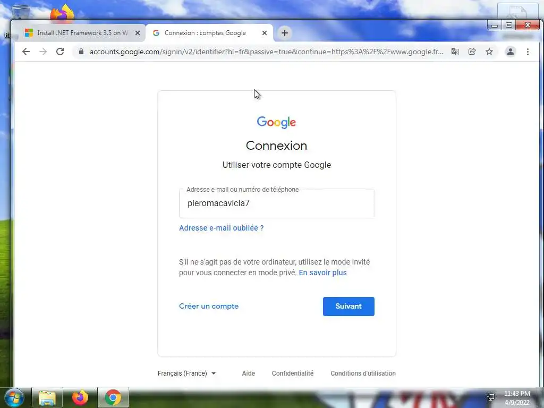This screenshot has width=544, height=408.
Task: Click the Firefox desktop shortcut icon
Action: pyautogui.click(x=62, y=13)
